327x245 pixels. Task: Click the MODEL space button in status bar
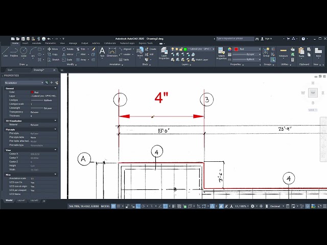coord(105,206)
